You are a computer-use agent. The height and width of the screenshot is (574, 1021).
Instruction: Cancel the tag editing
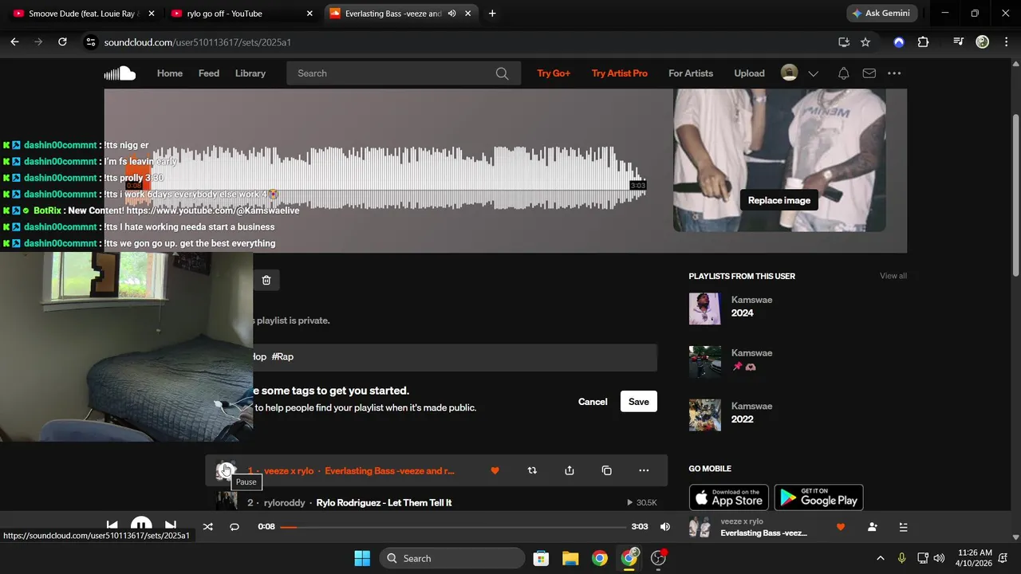pos(593,402)
